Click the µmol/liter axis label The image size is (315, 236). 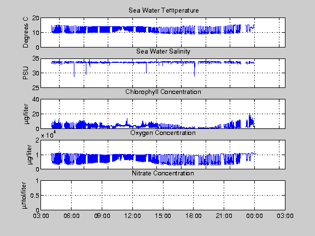[x=24, y=195]
